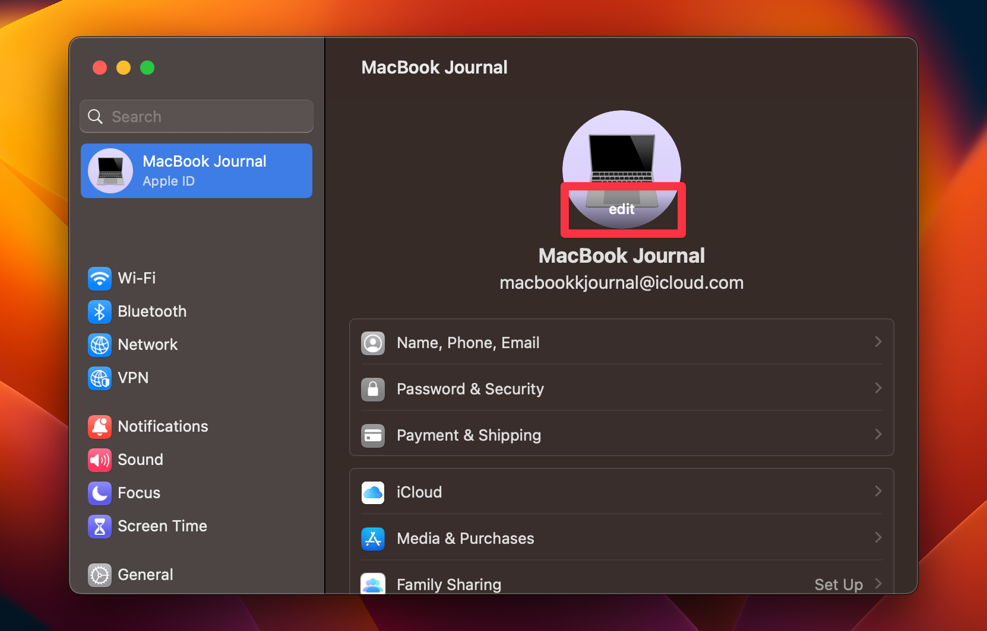The width and height of the screenshot is (987, 631).
Task: Click Set Up next to Family Sharing
Action: [839, 584]
